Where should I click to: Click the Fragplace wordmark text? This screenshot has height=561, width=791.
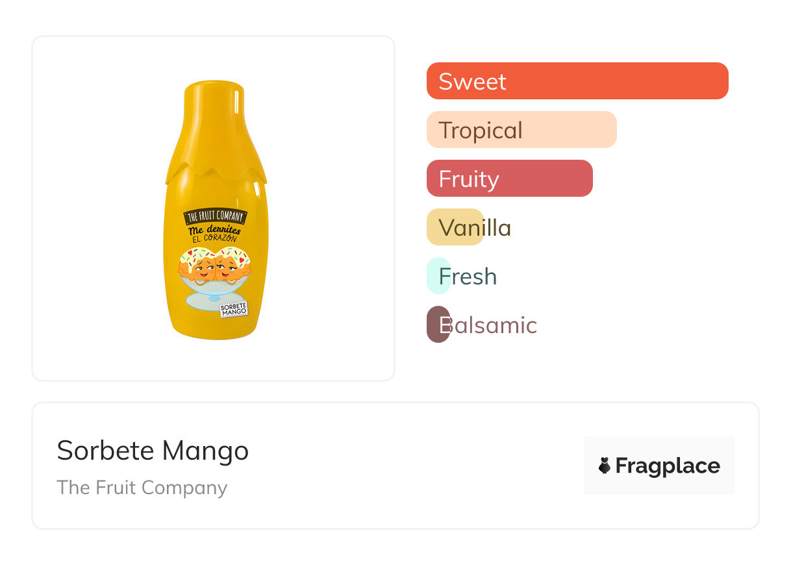(668, 466)
